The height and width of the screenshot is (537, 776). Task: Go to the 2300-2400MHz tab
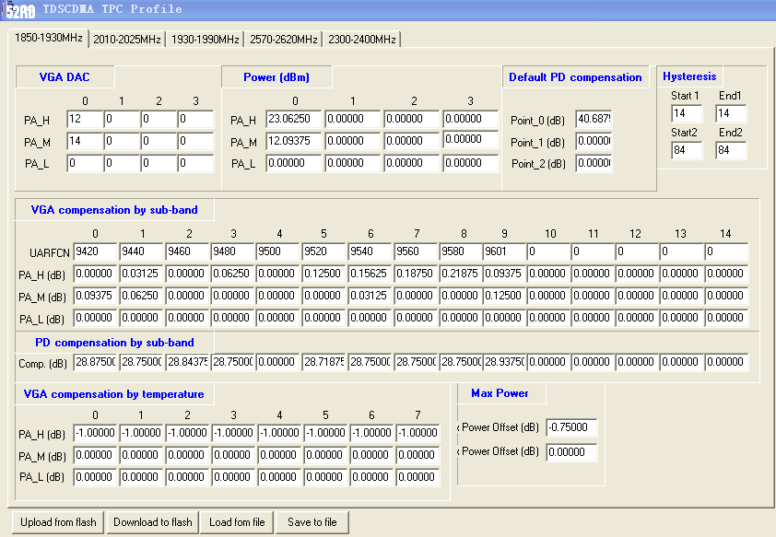click(x=362, y=40)
